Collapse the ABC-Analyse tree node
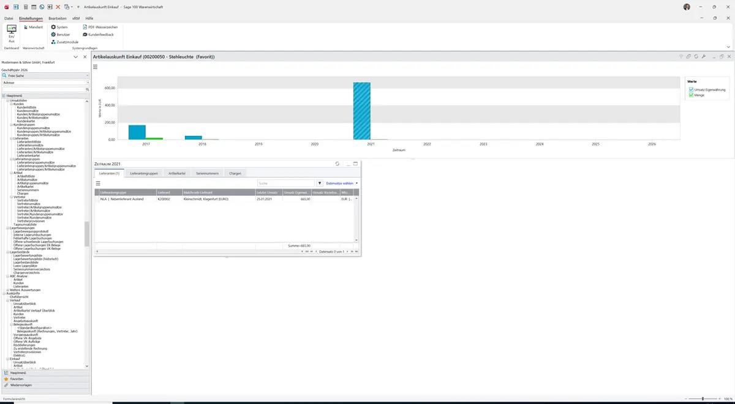 (x=7, y=276)
